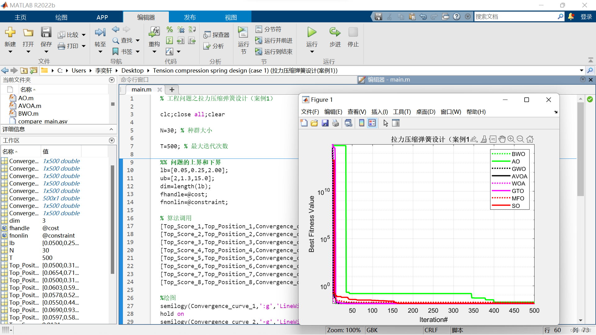Toggle the pan hand tool on axes

(502, 139)
